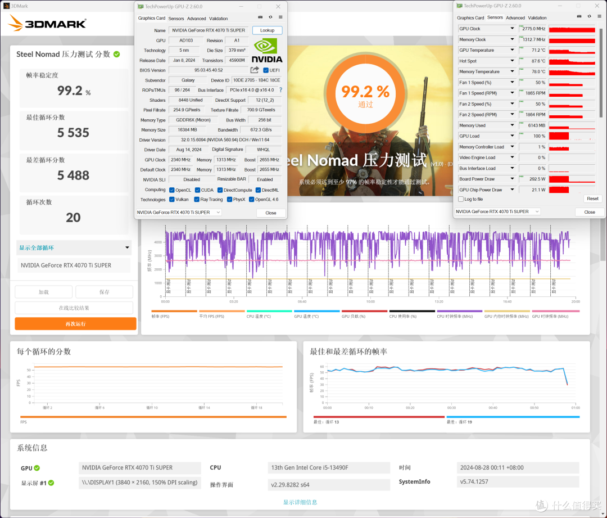This screenshot has width=607, height=518.
Task: Open the Fan 1 Speed (%) sensor dropdown
Action: (512, 82)
